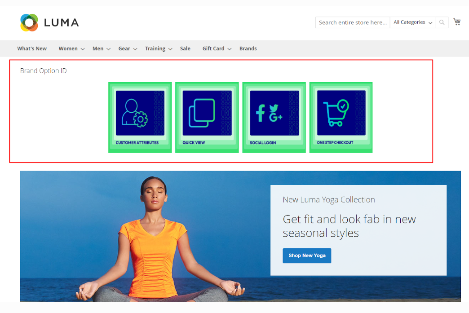Screen dimensions: 469x313
Task: Expand the Gear menu chevron
Action: [x=135, y=49]
